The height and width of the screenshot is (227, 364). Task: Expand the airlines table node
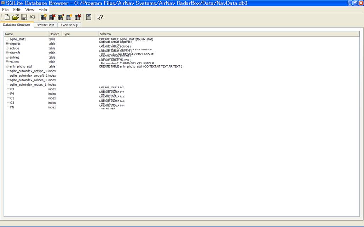point(7,57)
